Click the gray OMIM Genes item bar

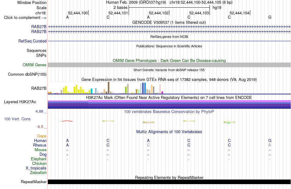(x=169, y=65)
